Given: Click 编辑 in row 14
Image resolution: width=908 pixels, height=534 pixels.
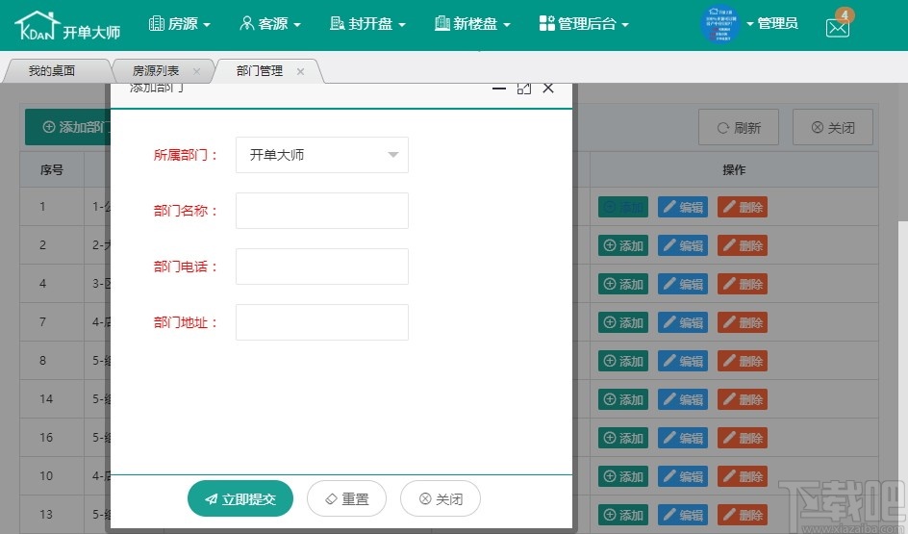Looking at the screenshot, I should point(683,399).
